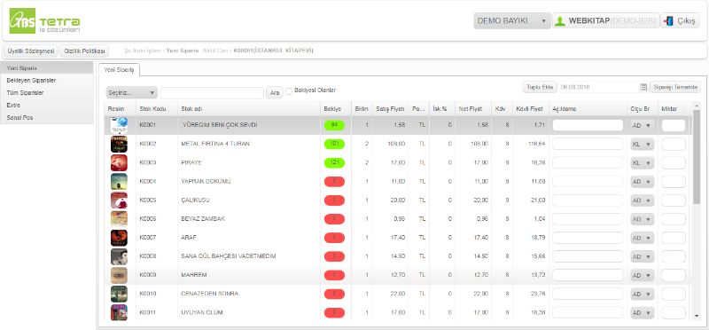Open the calendar icon beside the date
Screen dimensions: 709x330
[643, 87]
